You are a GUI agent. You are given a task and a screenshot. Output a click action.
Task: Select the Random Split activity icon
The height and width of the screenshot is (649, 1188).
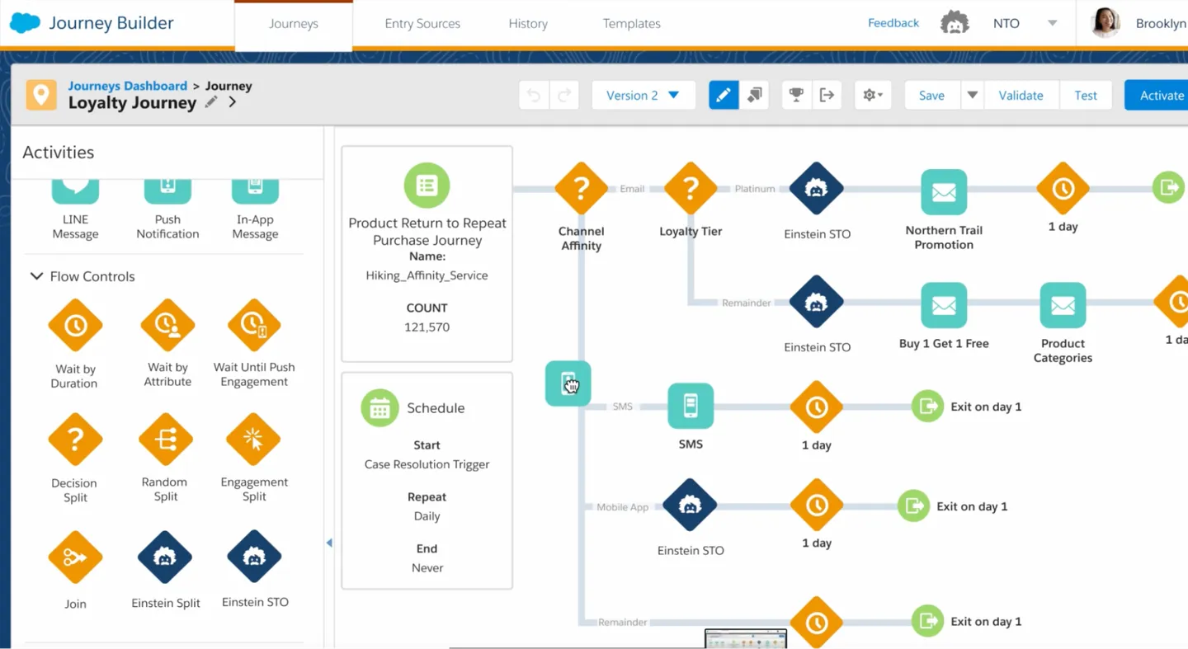(166, 440)
